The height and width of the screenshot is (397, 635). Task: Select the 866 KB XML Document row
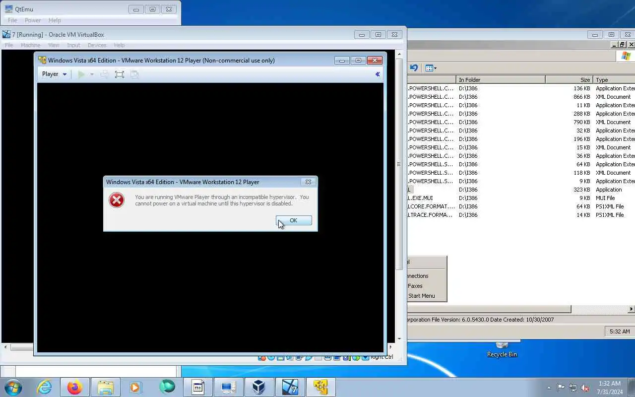[521, 97]
